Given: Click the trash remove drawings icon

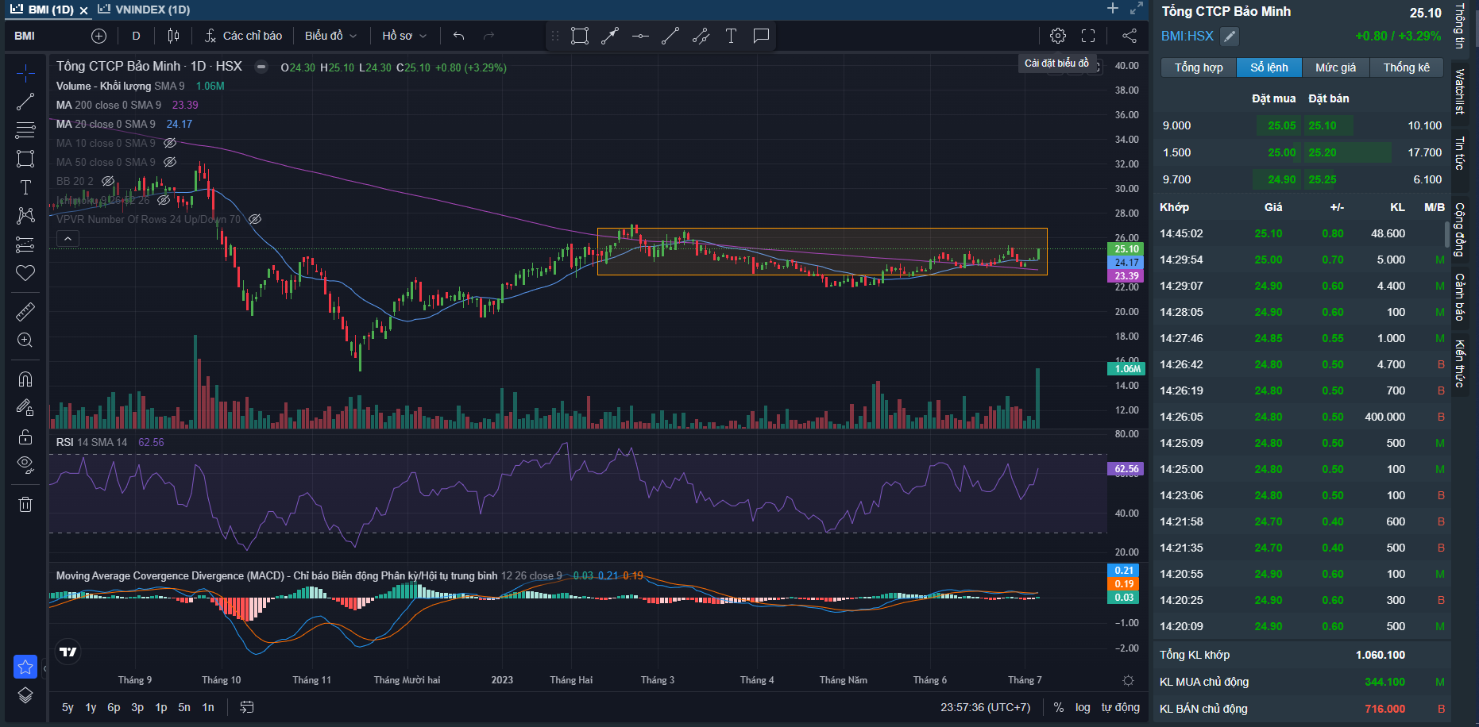Looking at the screenshot, I should click(25, 504).
